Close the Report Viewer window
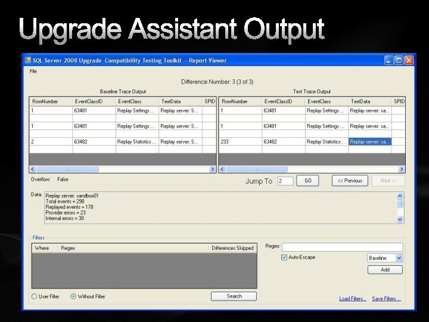This screenshot has width=429, height=322. [409, 60]
